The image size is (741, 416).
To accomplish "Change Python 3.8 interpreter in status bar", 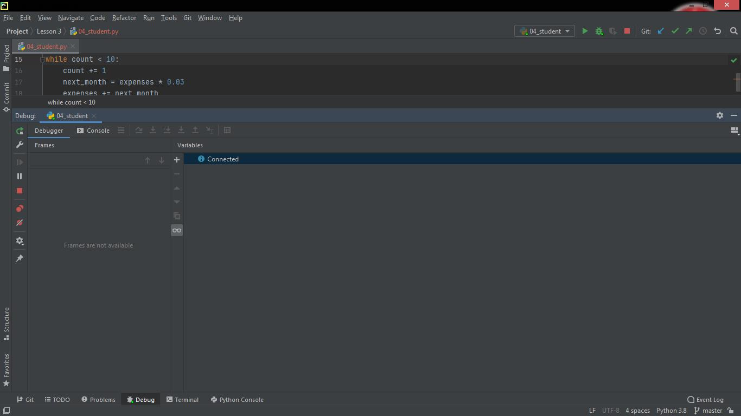I will tap(671, 411).
